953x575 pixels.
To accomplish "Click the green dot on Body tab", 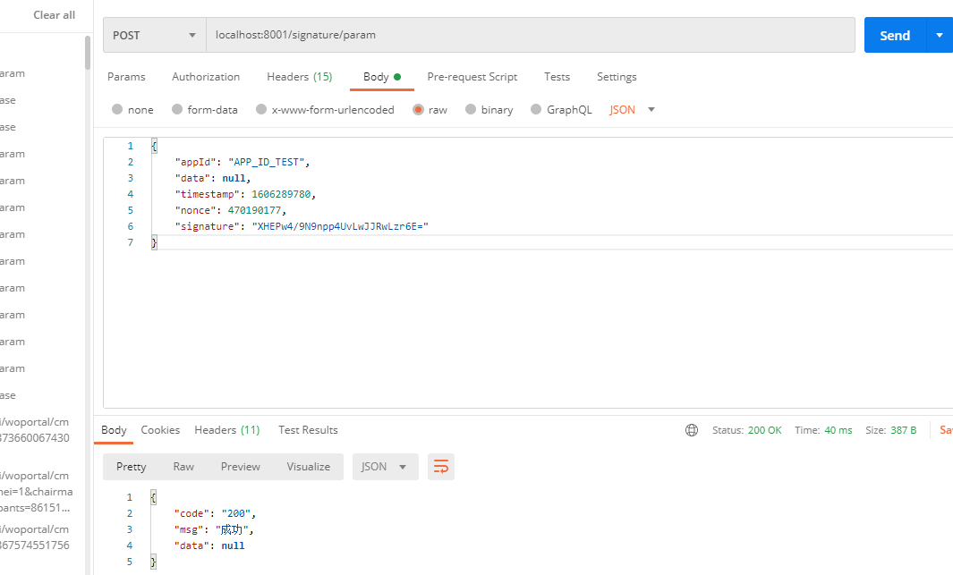I will 397,77.
